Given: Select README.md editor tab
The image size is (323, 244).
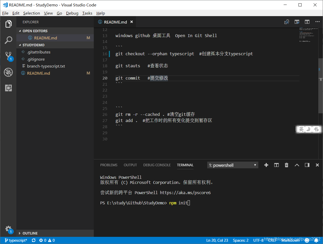Looking at the screenshot, I should [115, 22].
